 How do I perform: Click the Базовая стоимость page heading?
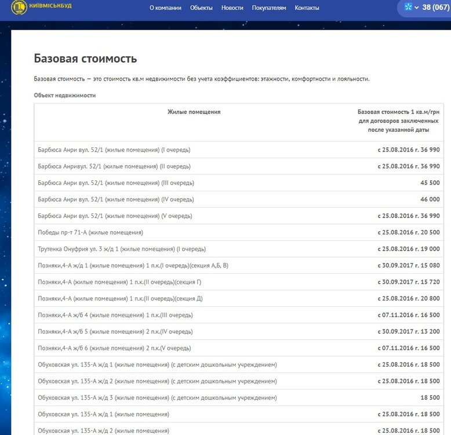[85, 59]
